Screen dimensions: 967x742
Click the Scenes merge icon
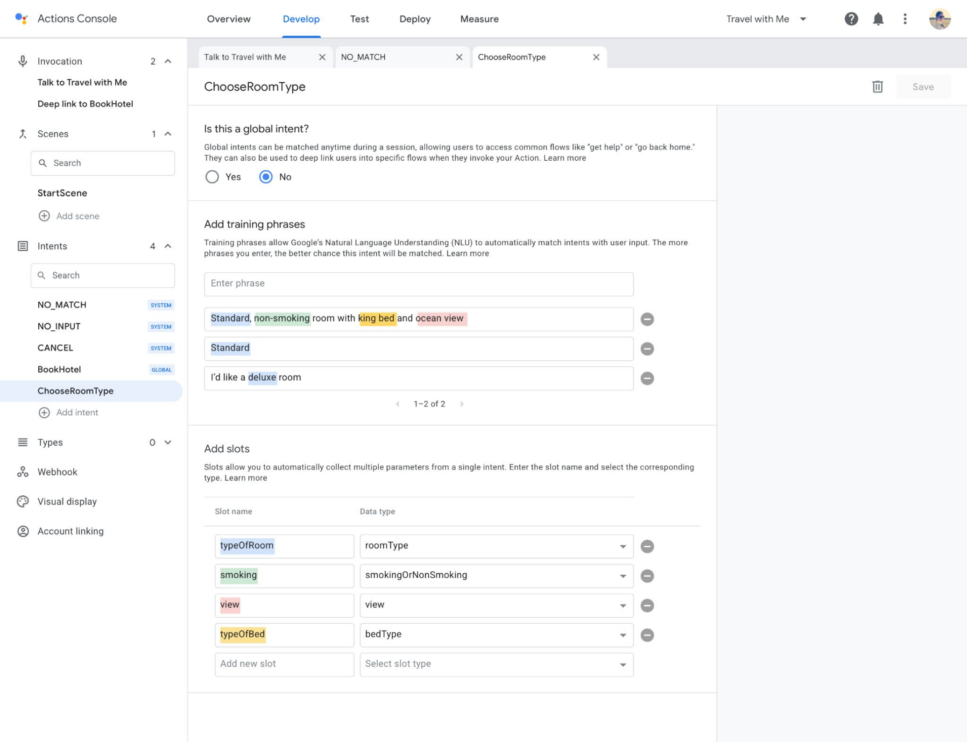[x=22, y=134]
